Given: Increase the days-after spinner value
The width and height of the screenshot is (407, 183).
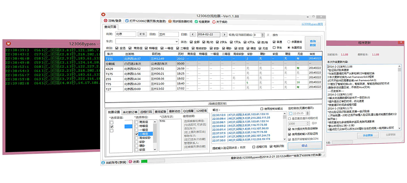Looking at the screenshot, I should [263, 33].
